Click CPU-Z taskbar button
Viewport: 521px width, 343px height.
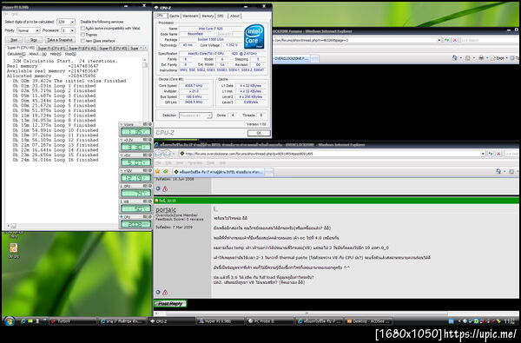pos(171,321)
